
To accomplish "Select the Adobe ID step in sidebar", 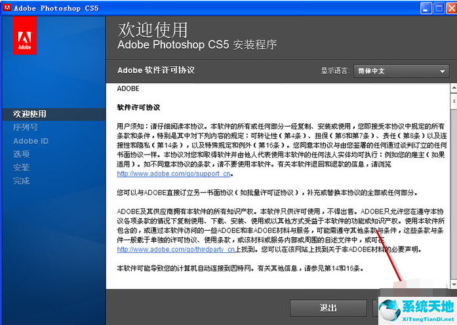I will (x=31, y=141).
